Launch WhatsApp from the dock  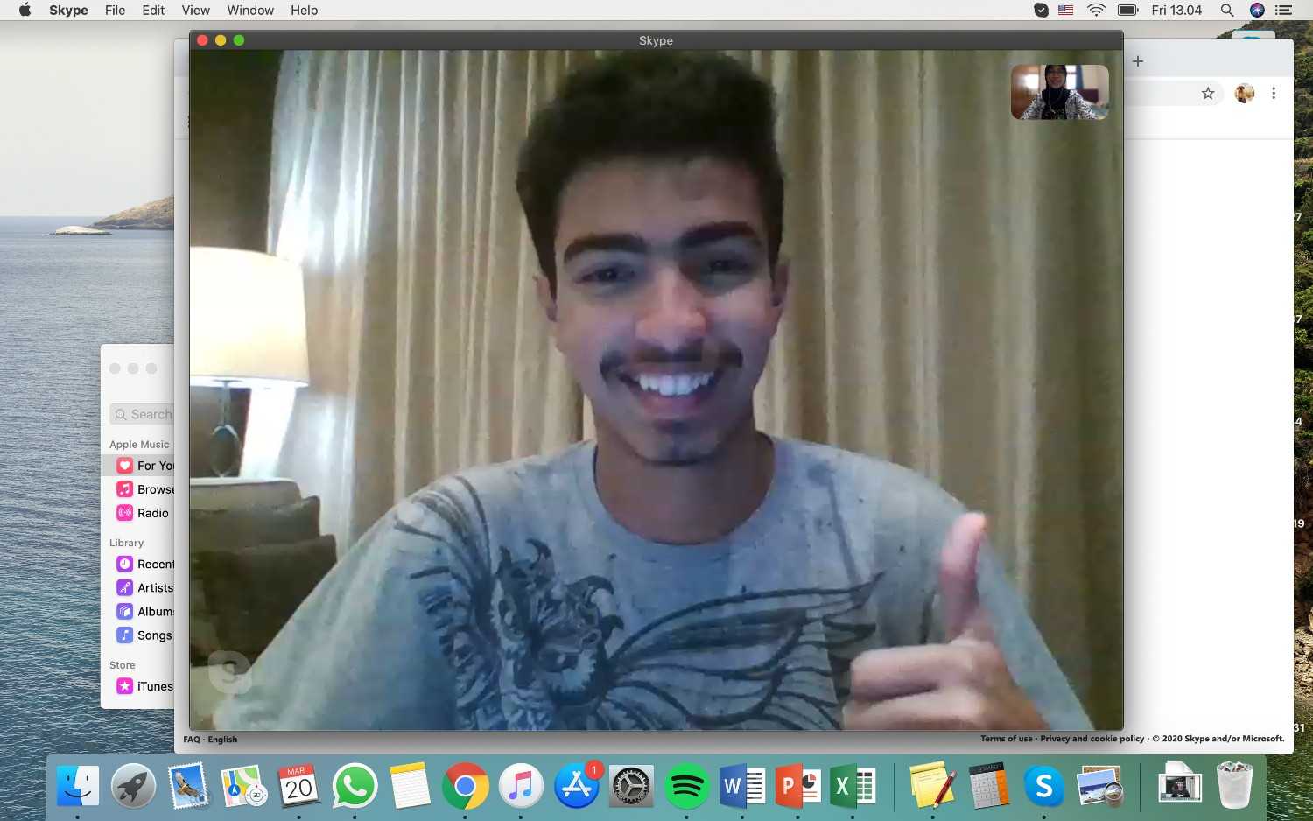355,787
